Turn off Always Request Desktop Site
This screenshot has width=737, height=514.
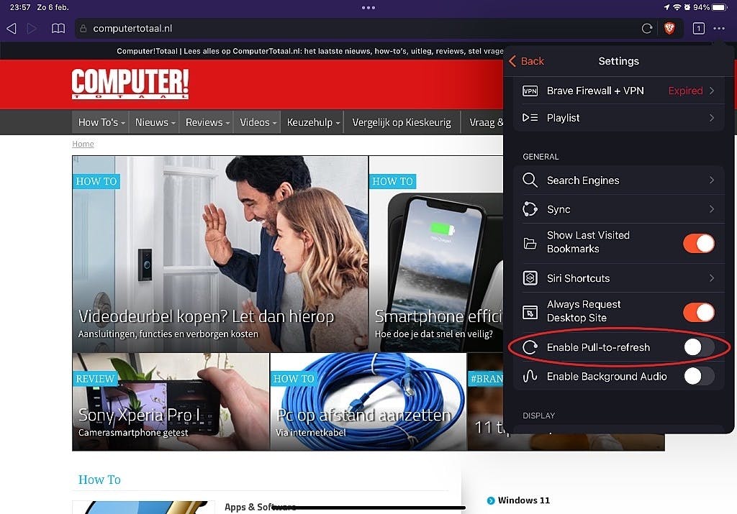698,312
